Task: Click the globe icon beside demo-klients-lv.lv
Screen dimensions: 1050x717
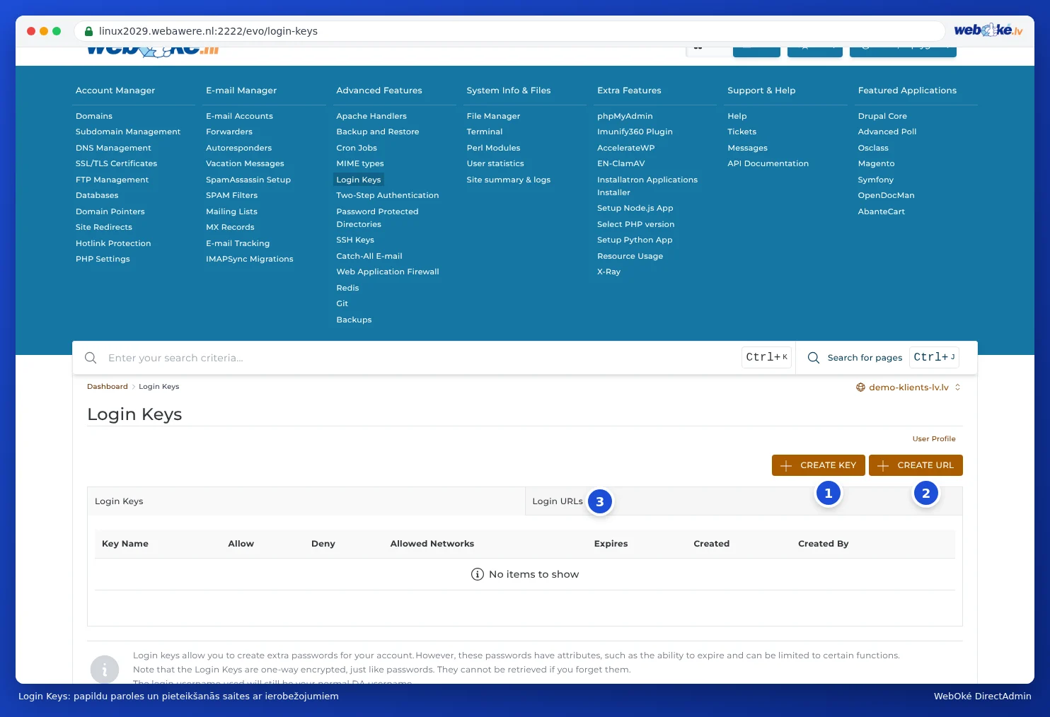Action: point(860,387)
